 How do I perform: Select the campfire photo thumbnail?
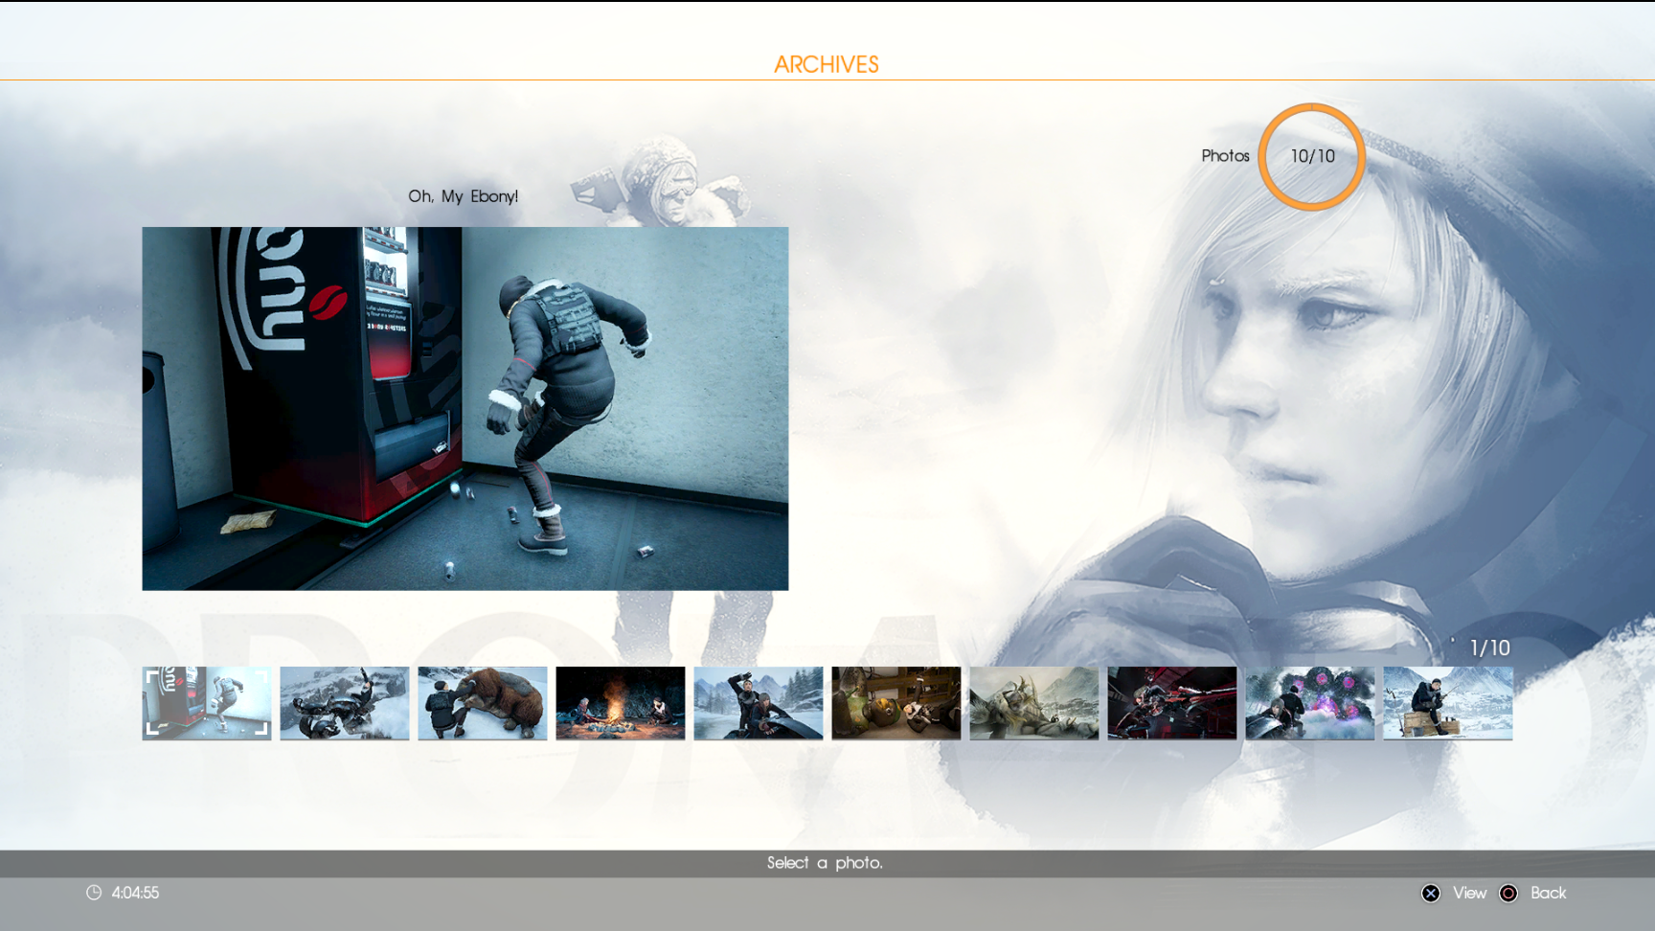tap(621, 703)
